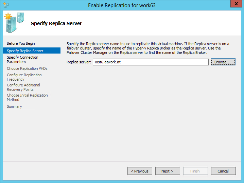This screenshot has height=183, width=244.
Task: Click the Previous button
Action: pyautogui.click(x=140, y=171)
